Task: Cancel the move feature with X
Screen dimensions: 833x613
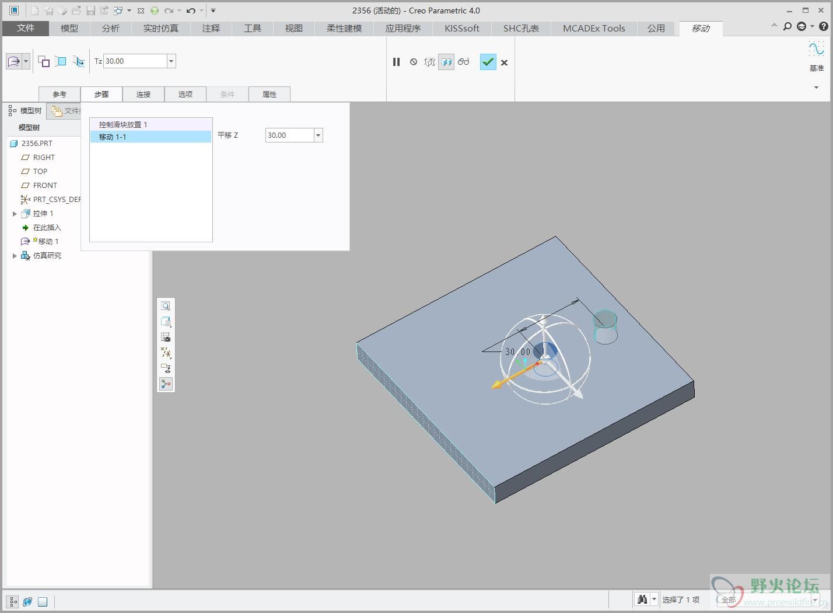Action: pos(505,62)
